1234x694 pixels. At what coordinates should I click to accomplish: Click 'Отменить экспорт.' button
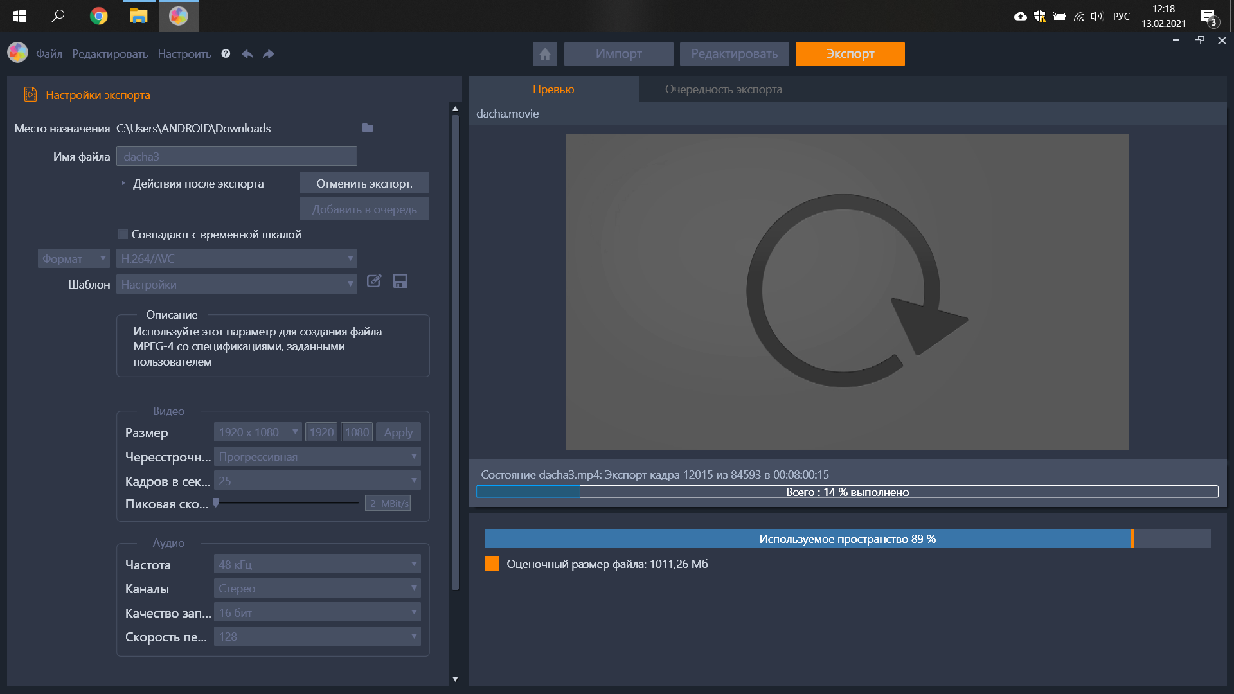pyautogui.click(x=364, y=183)
